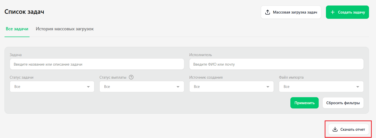Click the upload icon beside Массовая загрузка задач
The image size is (376, 138).
point(268,12)
